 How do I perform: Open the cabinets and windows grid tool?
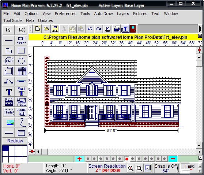21,71
